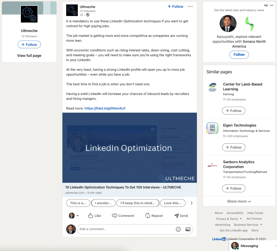
Task: Click "12 followers" text in left card
Action: pos(29,36)
